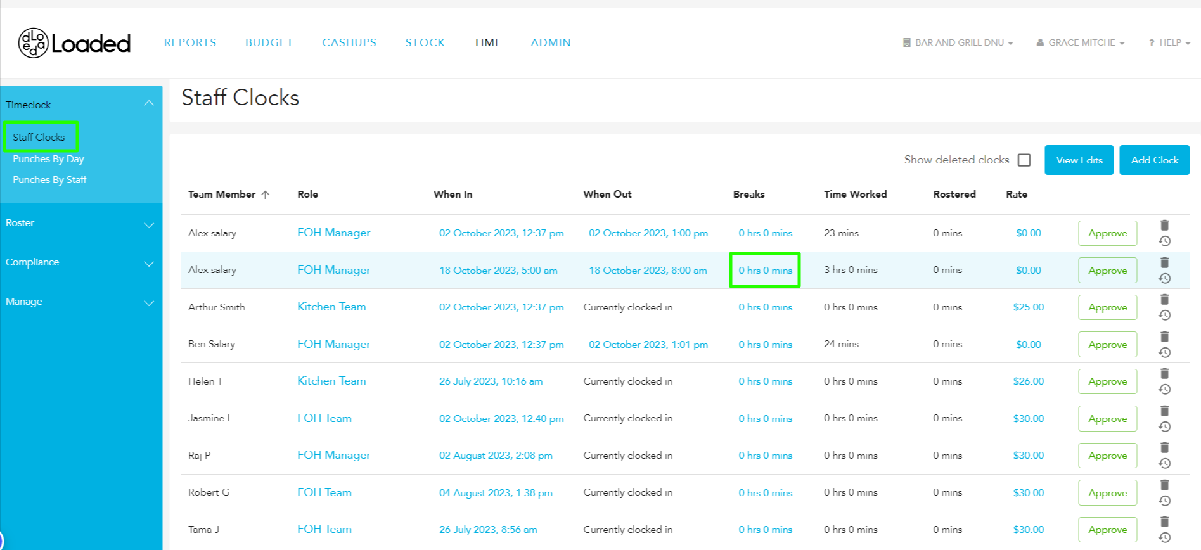
Task: Delete Robert G's clock entry
Action: [x=1164, y=485]
